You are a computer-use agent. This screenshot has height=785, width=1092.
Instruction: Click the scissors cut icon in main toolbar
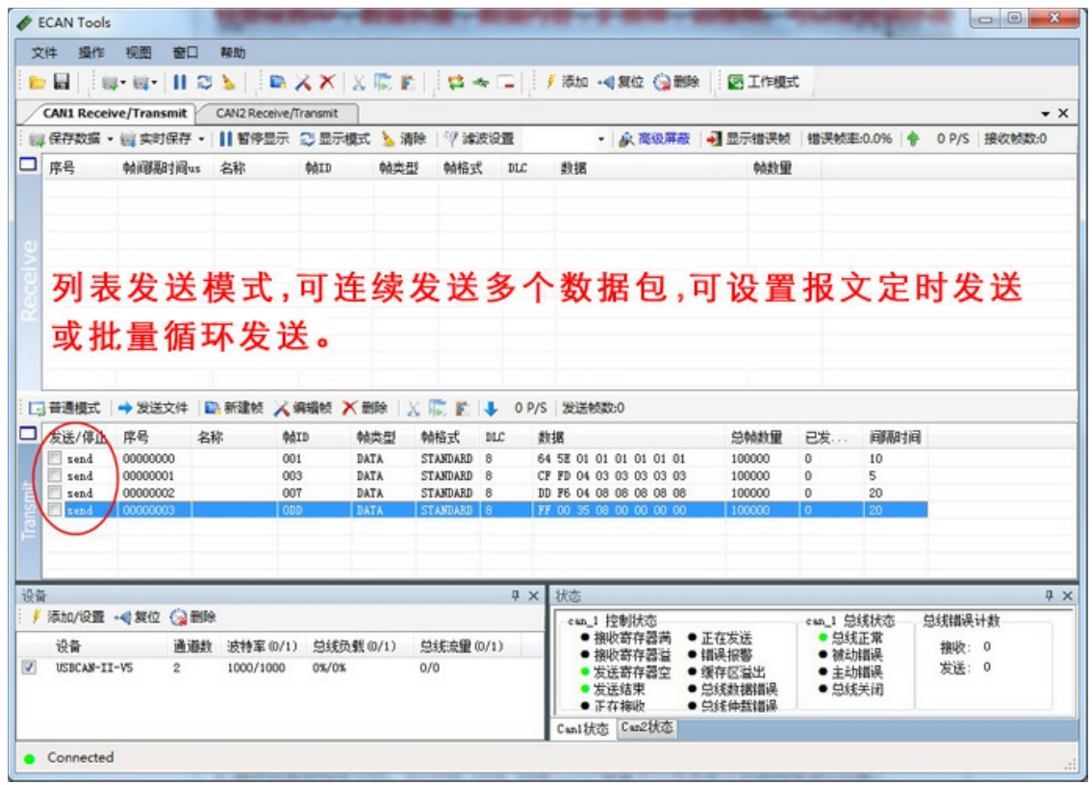click(x=358, y=83)
